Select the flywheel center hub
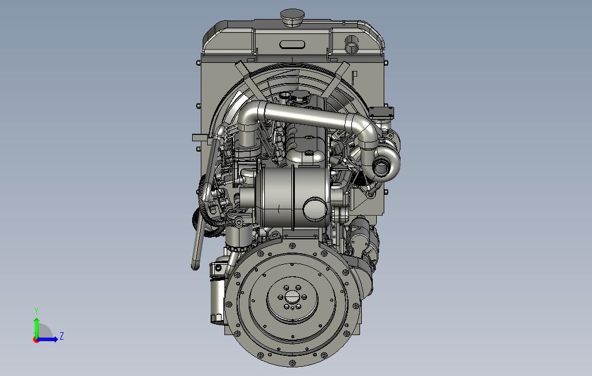The width and height of the screenshot is (592, 376). coord(292,296)
